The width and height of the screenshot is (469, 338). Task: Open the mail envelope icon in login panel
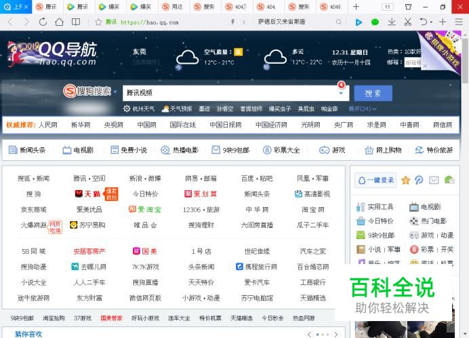(x=434, y=180)
